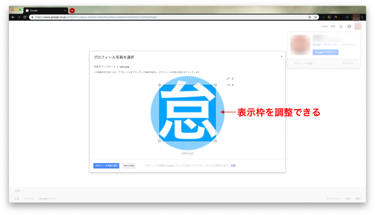Open the Google apps grid
This screenshot has height=215, width=375.
point(341,26)
